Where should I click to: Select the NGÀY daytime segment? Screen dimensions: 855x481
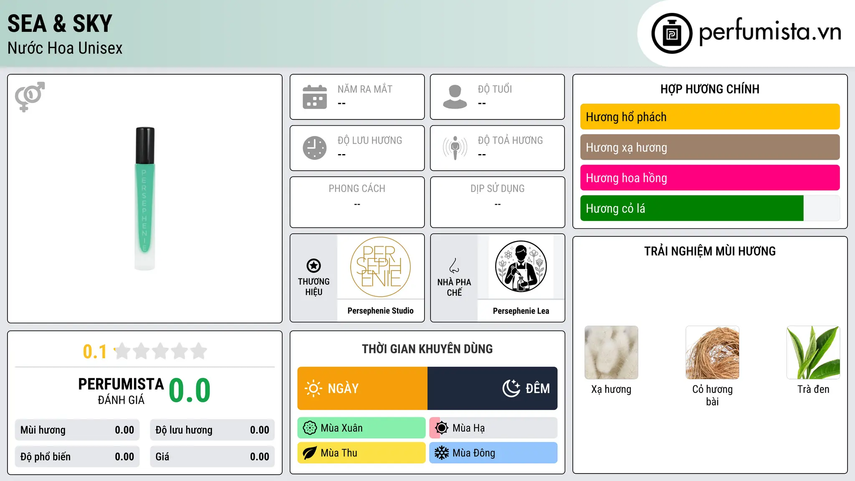(362, 388)
